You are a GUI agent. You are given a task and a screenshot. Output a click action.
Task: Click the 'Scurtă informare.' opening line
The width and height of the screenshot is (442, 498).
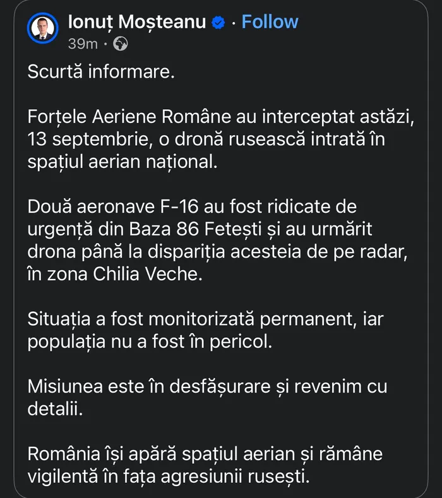[x=100, y=73]
